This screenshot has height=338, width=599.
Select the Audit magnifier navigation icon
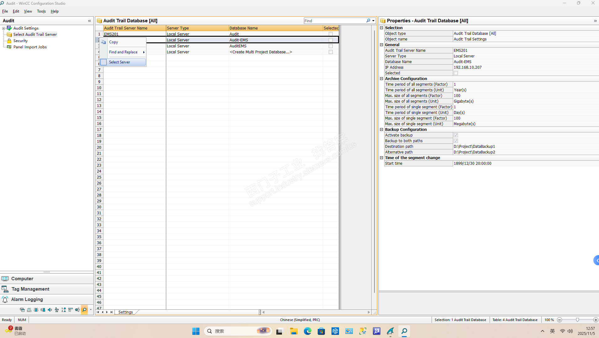[x=84, y=310]
